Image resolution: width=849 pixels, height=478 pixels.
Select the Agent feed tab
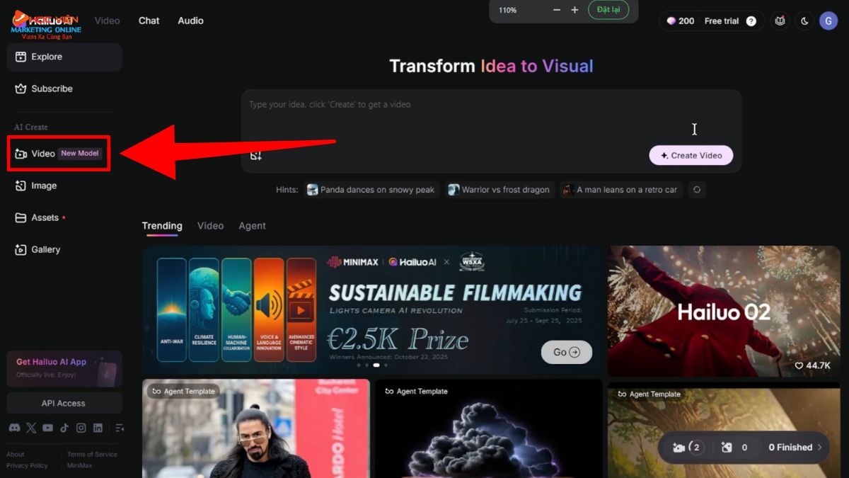(x=252, y=226)
